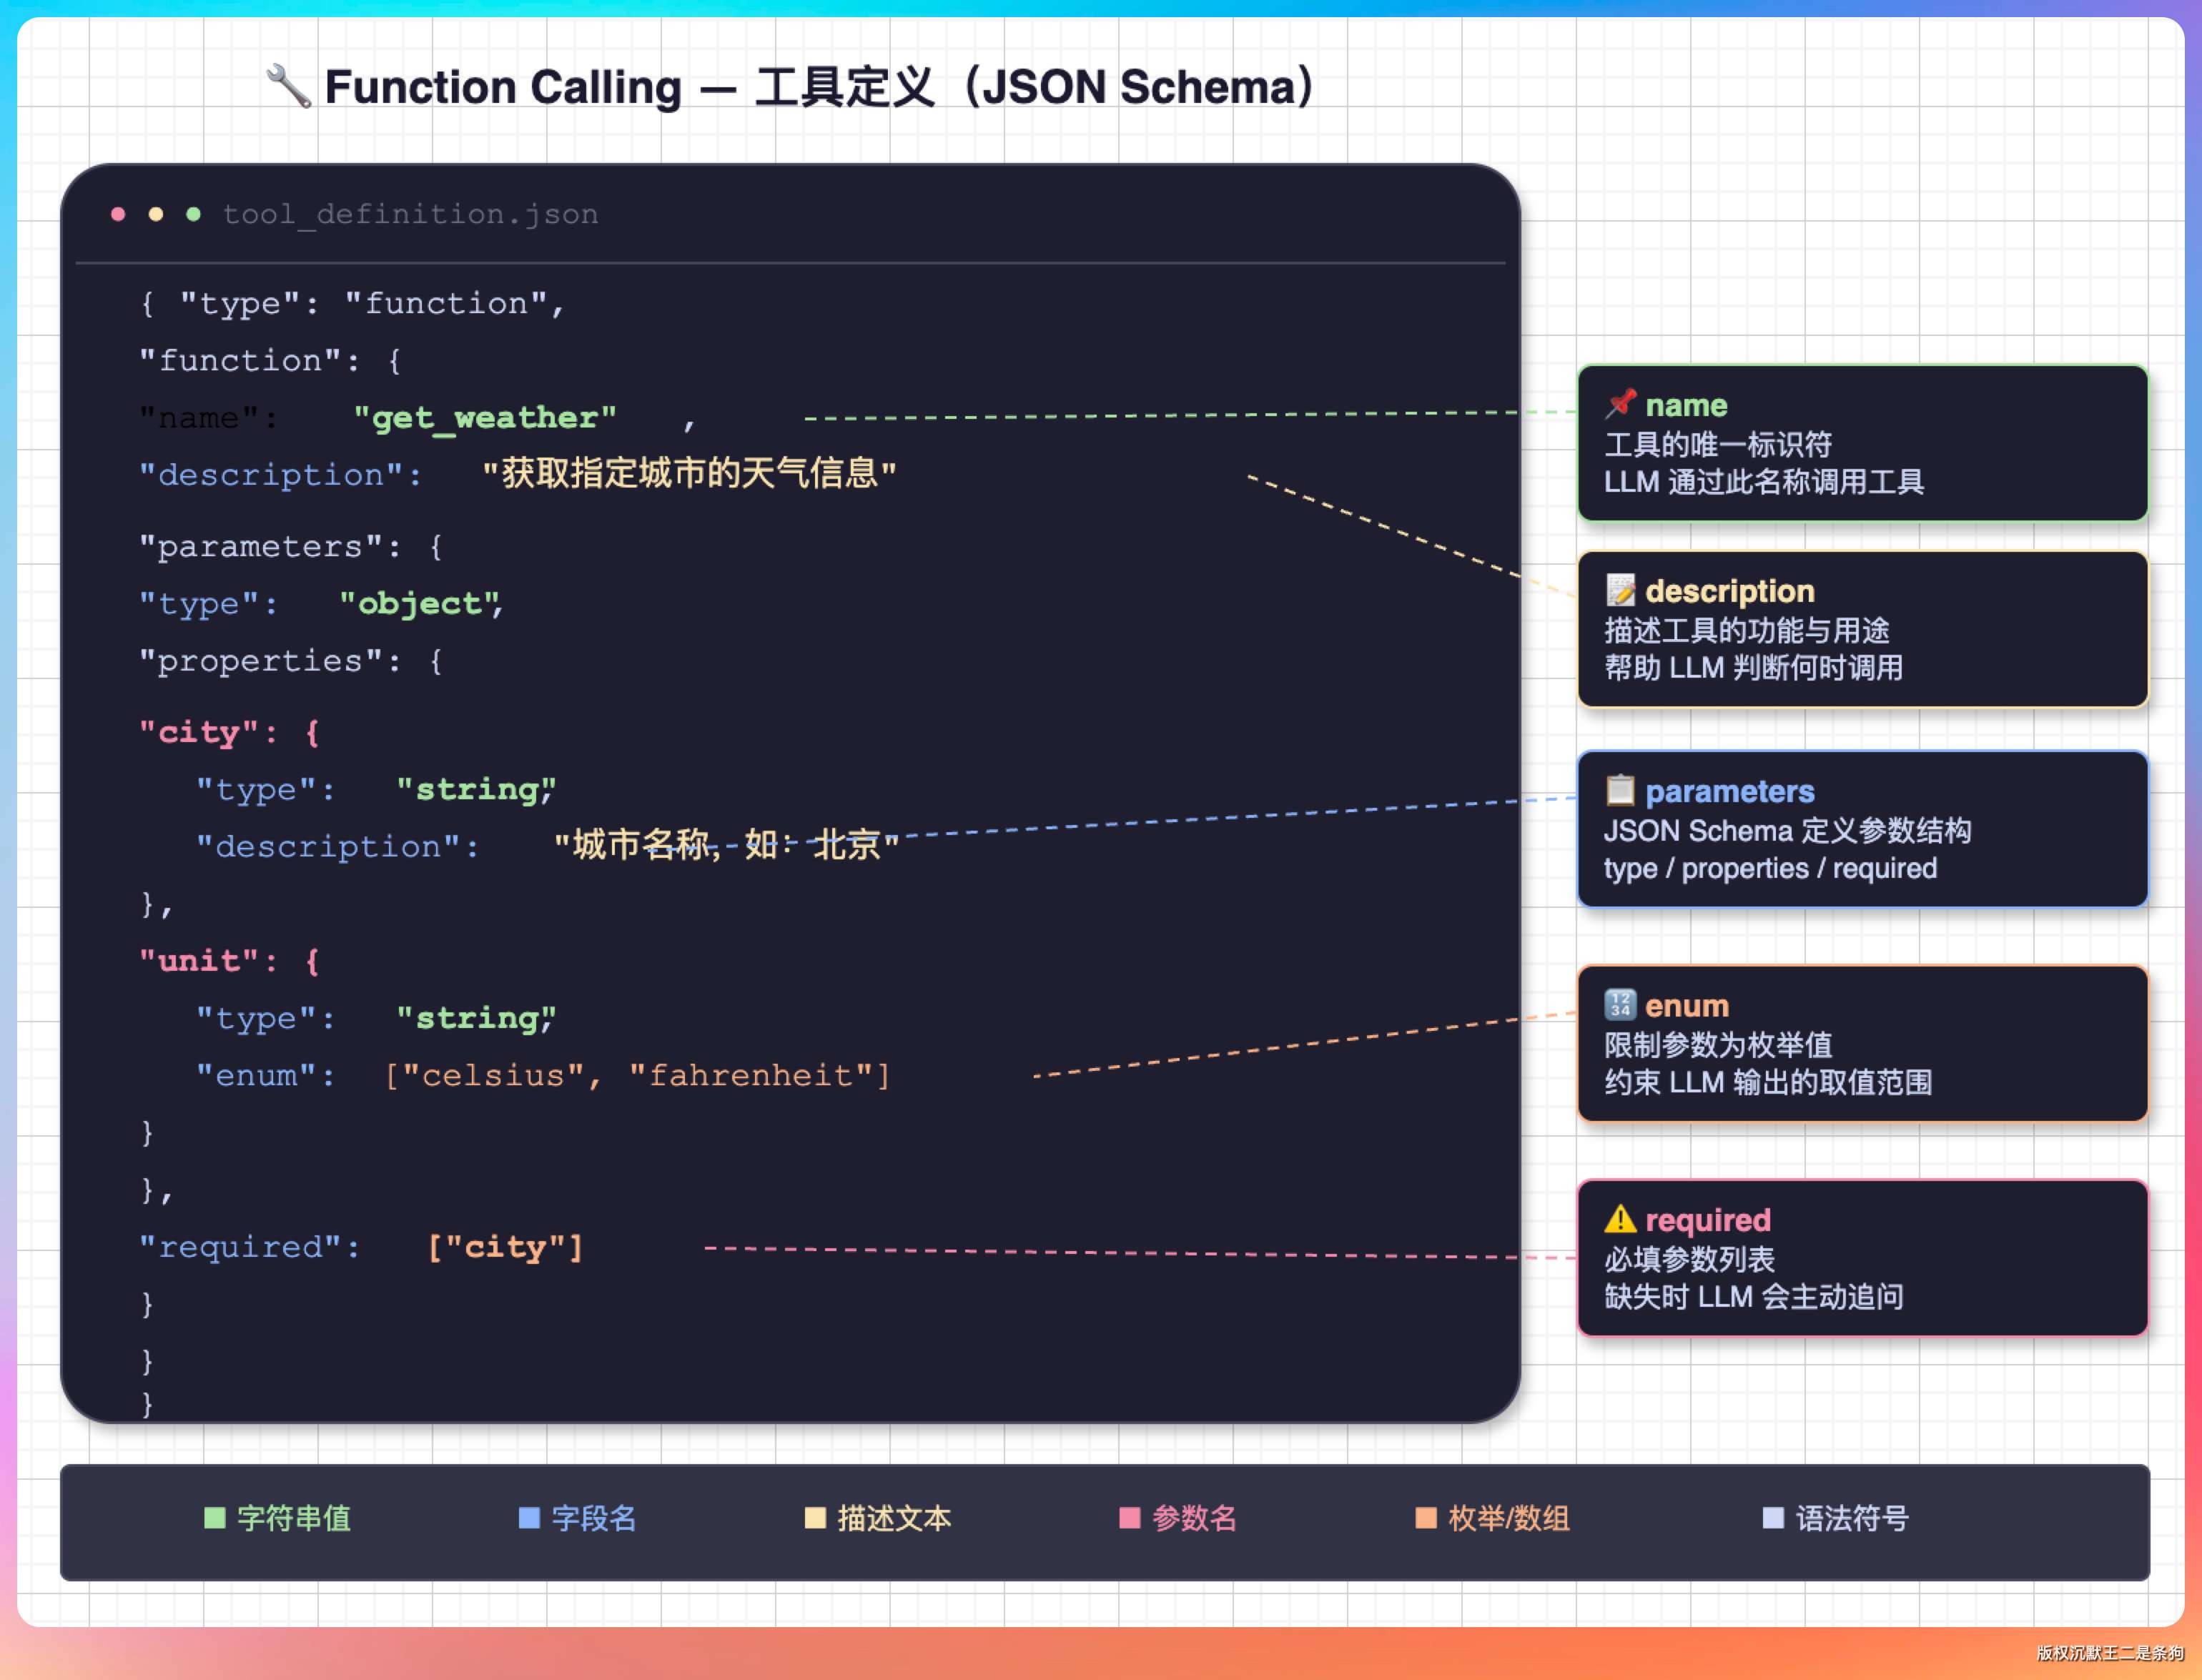Image resolution: width=2202 pixels, height=1680 pixels.
Task: Click the description card heading
Action: tap(1730, 591)
